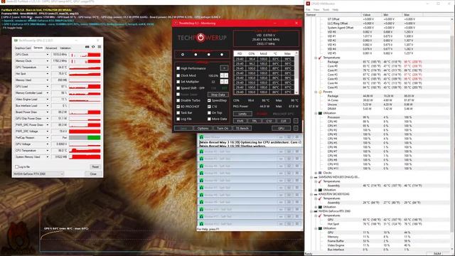This screenshot has width=455, height=256.
Task: Toggle SpeedStep checkbox
Action: tap(209, 100)
